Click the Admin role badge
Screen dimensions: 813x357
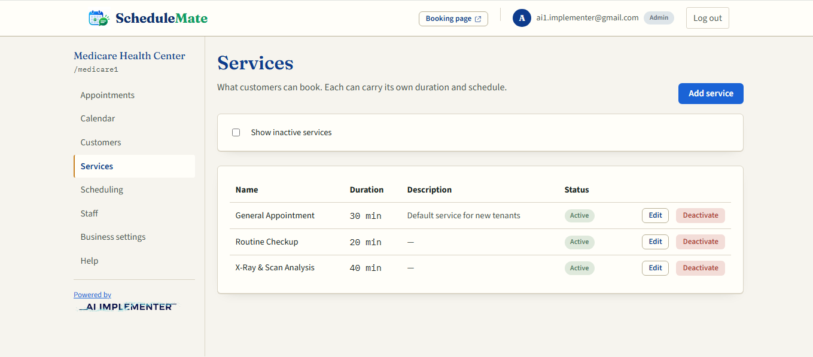pos(659,18)
